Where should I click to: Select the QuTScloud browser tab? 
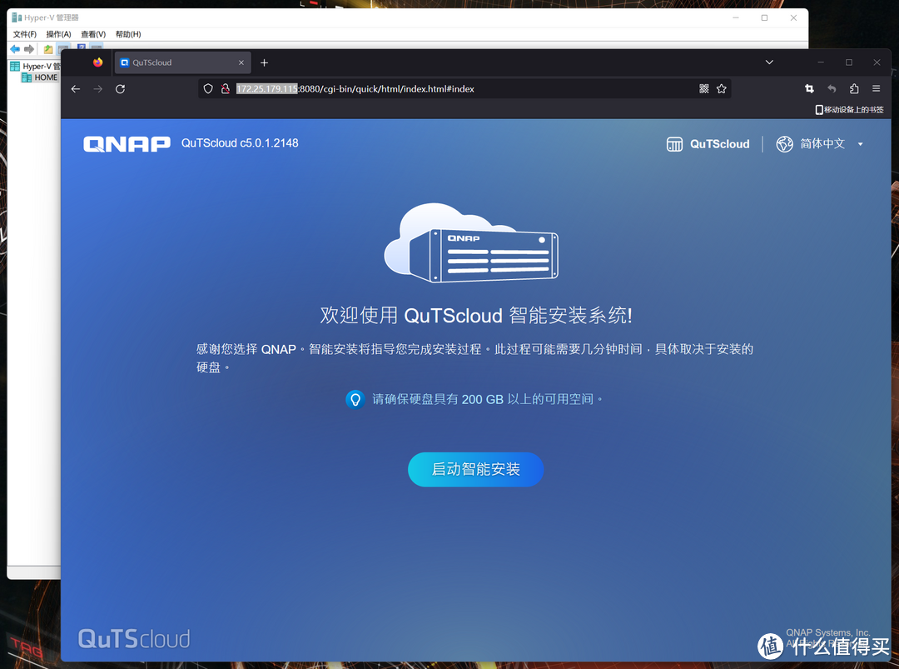tap(182, 62)
